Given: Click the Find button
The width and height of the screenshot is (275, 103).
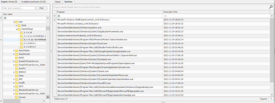Looking at the screenshot, I should tap(41, 8).
